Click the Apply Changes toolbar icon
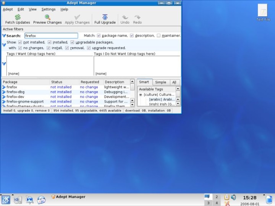 pyautogui.click(x=77, y=17)
